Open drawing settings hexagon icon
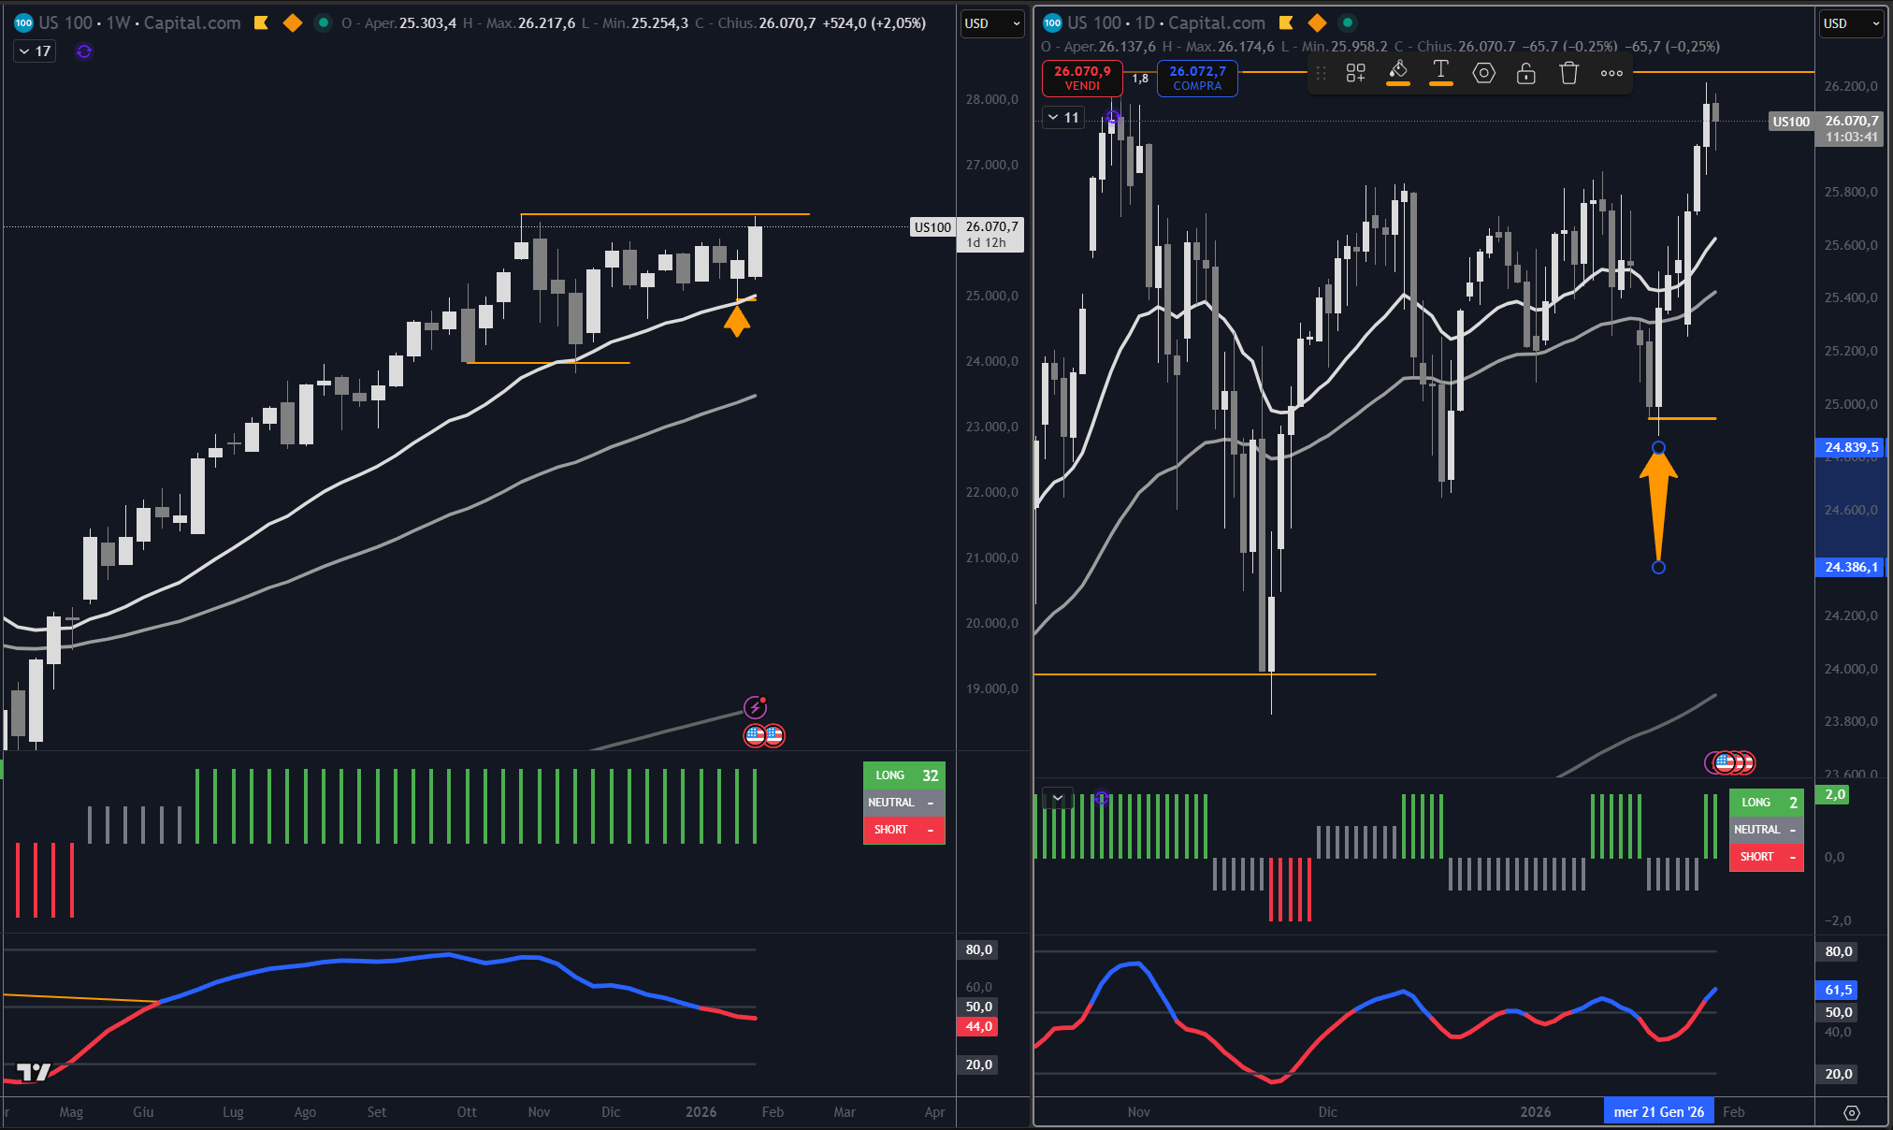The image size is (1893, 1130). coord(1483,73)
